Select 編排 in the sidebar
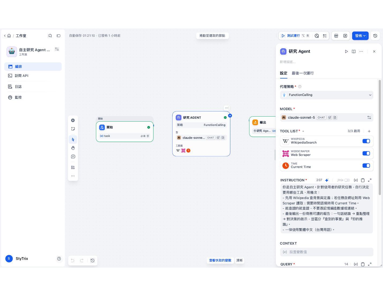This screenshot has width=383, height=296. coord(33,67)
